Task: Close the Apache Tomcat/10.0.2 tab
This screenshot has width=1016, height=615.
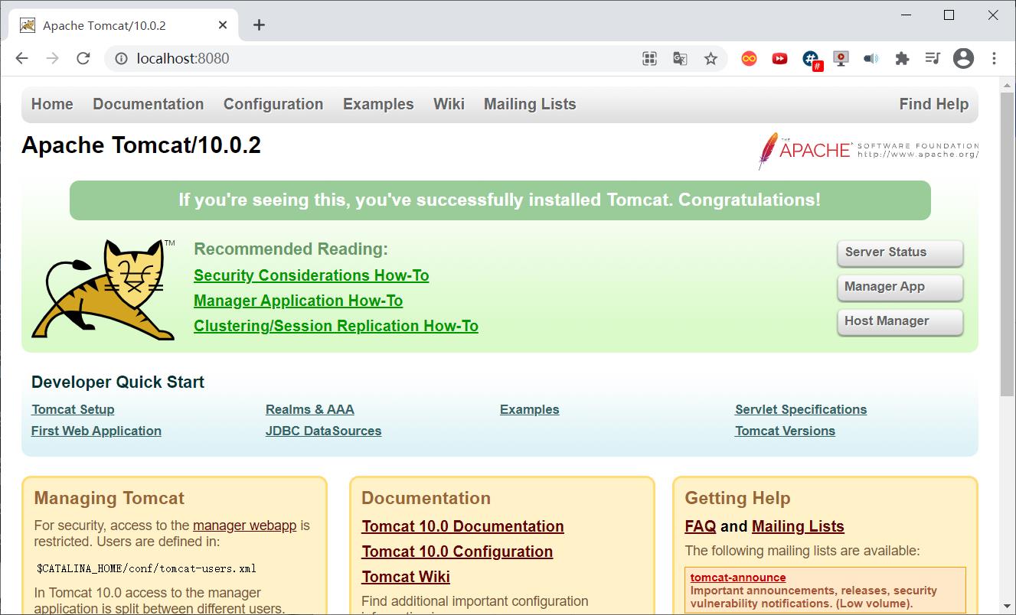Action: point(223,25)
